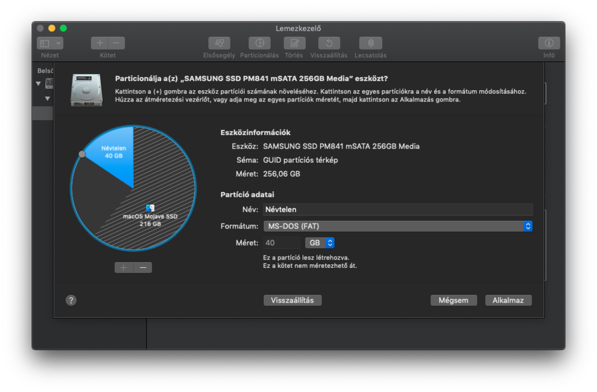Click the Név text field
The width and height of the screenshot is (597, 392).
coord(398,209)
